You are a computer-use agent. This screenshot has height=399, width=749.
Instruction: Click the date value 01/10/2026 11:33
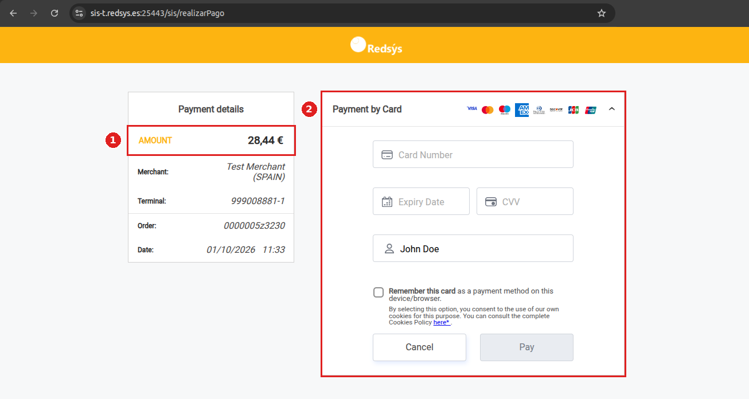coord(245,250)
